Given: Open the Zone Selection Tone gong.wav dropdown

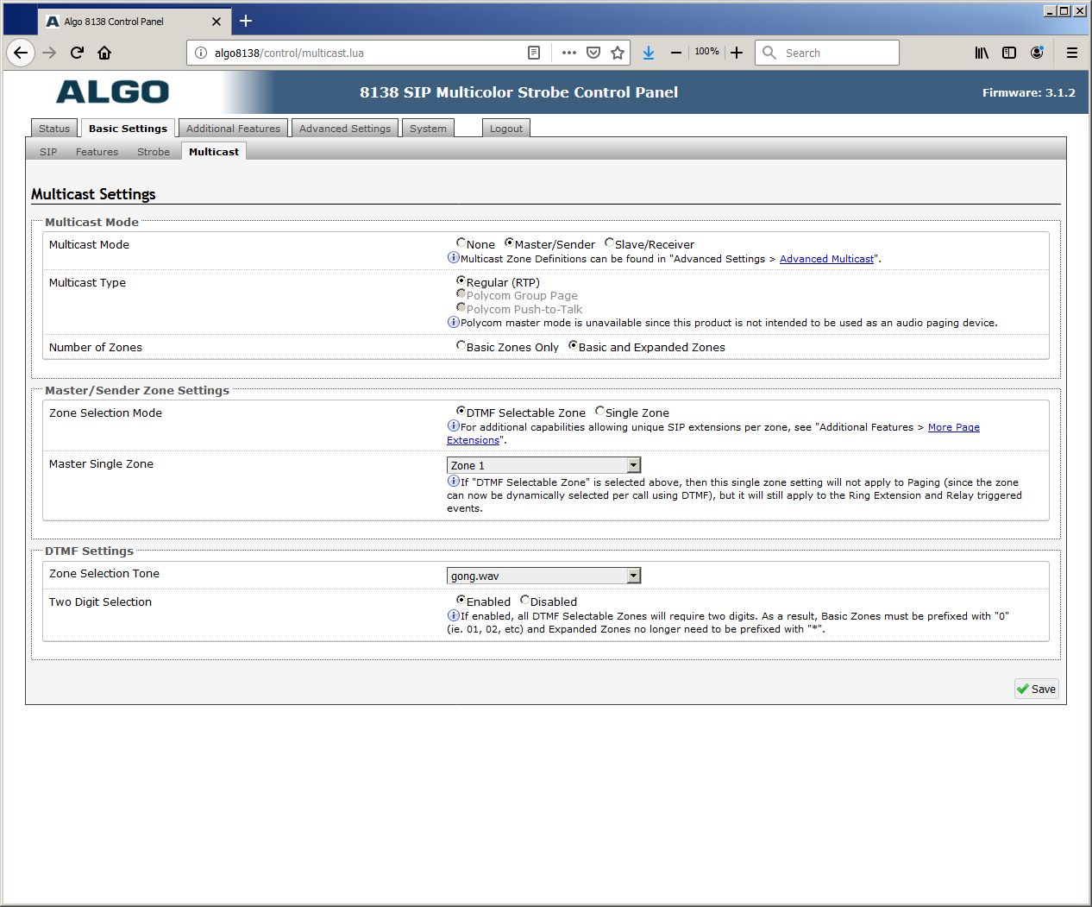Looking at the screenshot, I should pos(633,576).
